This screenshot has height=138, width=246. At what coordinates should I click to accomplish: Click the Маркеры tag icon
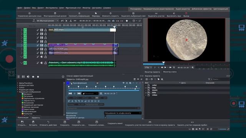[96, 13]
